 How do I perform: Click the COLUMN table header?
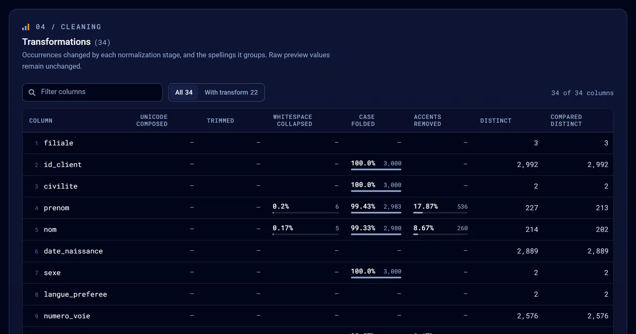(41, 121)
